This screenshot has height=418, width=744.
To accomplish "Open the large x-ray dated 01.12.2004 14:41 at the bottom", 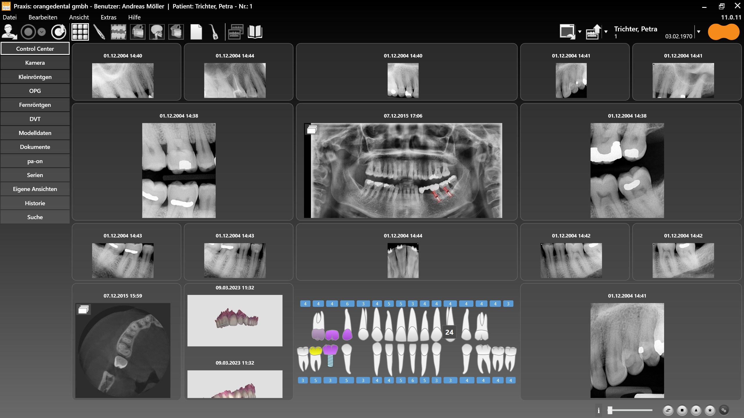I will pos(627,350).
